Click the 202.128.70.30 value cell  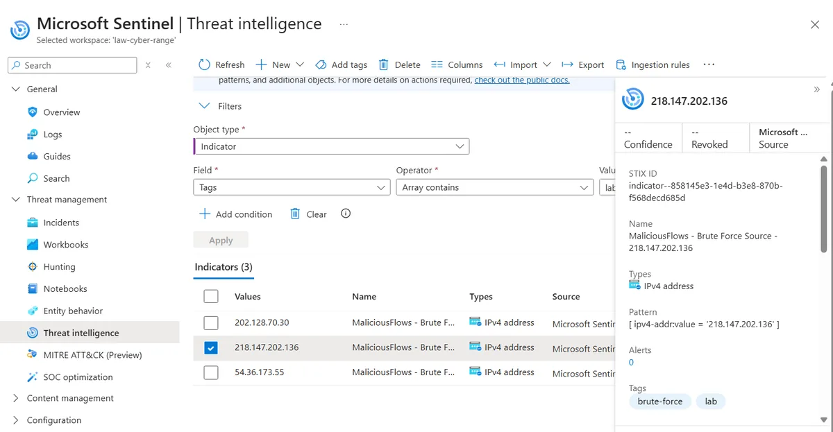[x=262, y=322]
